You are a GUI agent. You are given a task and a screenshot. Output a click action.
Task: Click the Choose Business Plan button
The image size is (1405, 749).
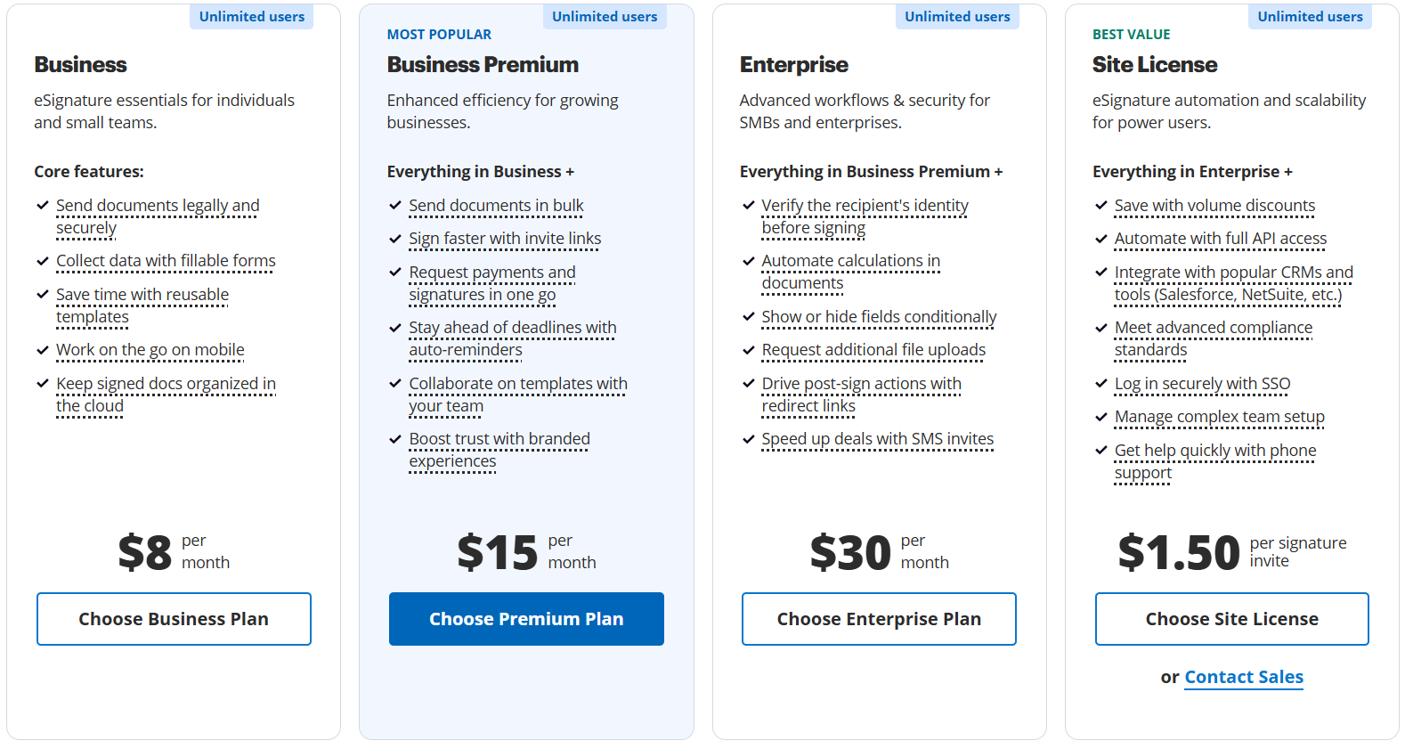(174, 619)
